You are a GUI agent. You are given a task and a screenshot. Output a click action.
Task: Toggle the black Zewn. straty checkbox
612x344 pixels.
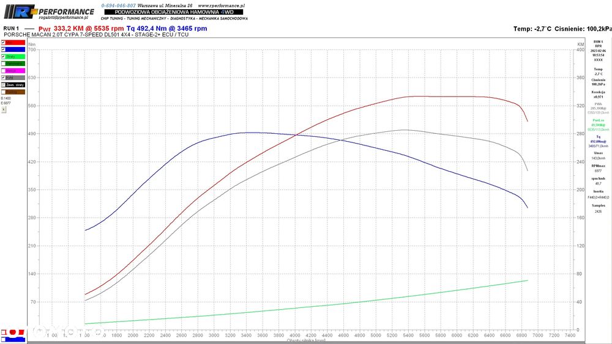(x=3, y=84)
